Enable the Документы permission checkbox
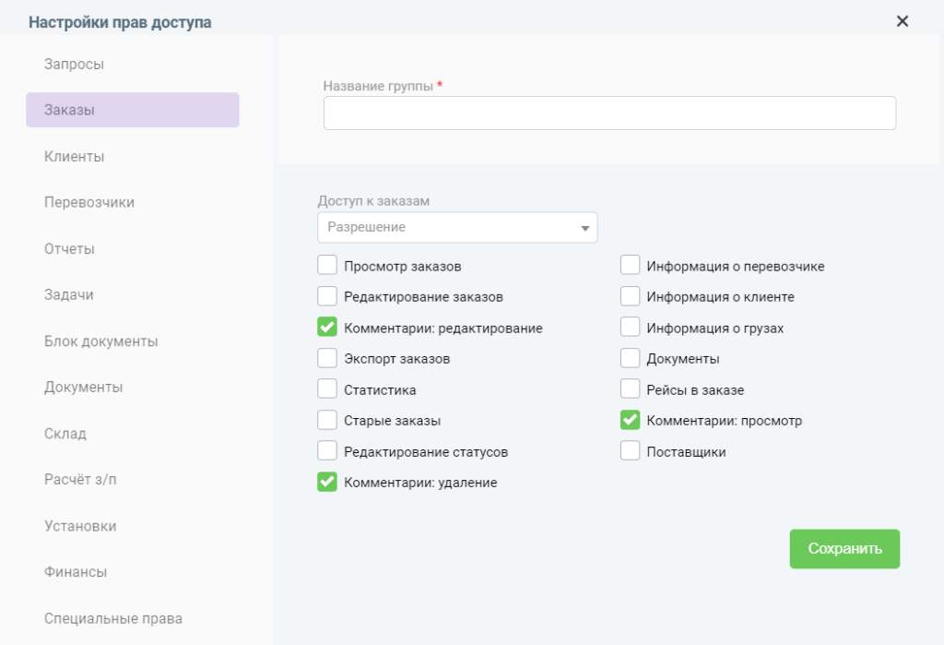The image size is (944, 645). (630, 357)
